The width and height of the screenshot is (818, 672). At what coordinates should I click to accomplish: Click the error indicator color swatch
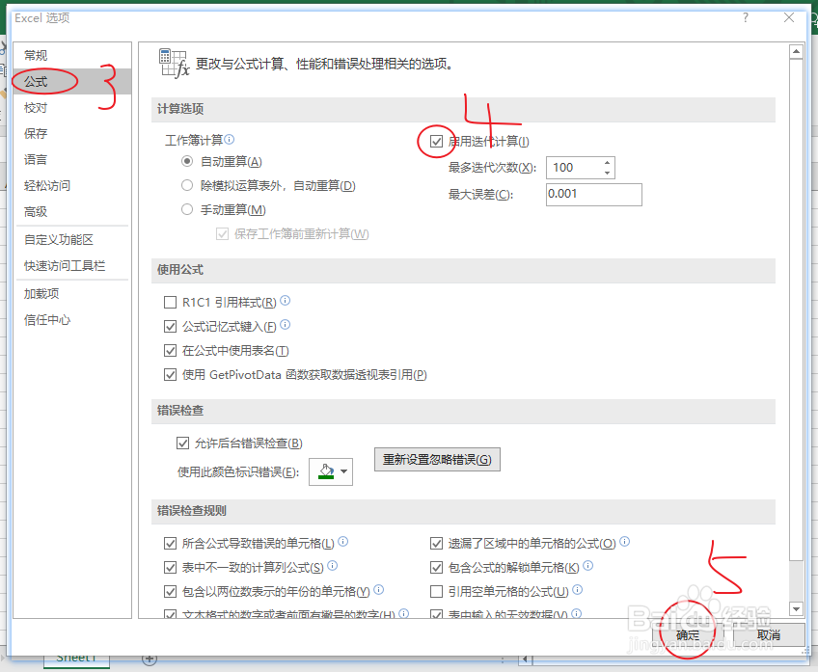[x=327, y=471]
